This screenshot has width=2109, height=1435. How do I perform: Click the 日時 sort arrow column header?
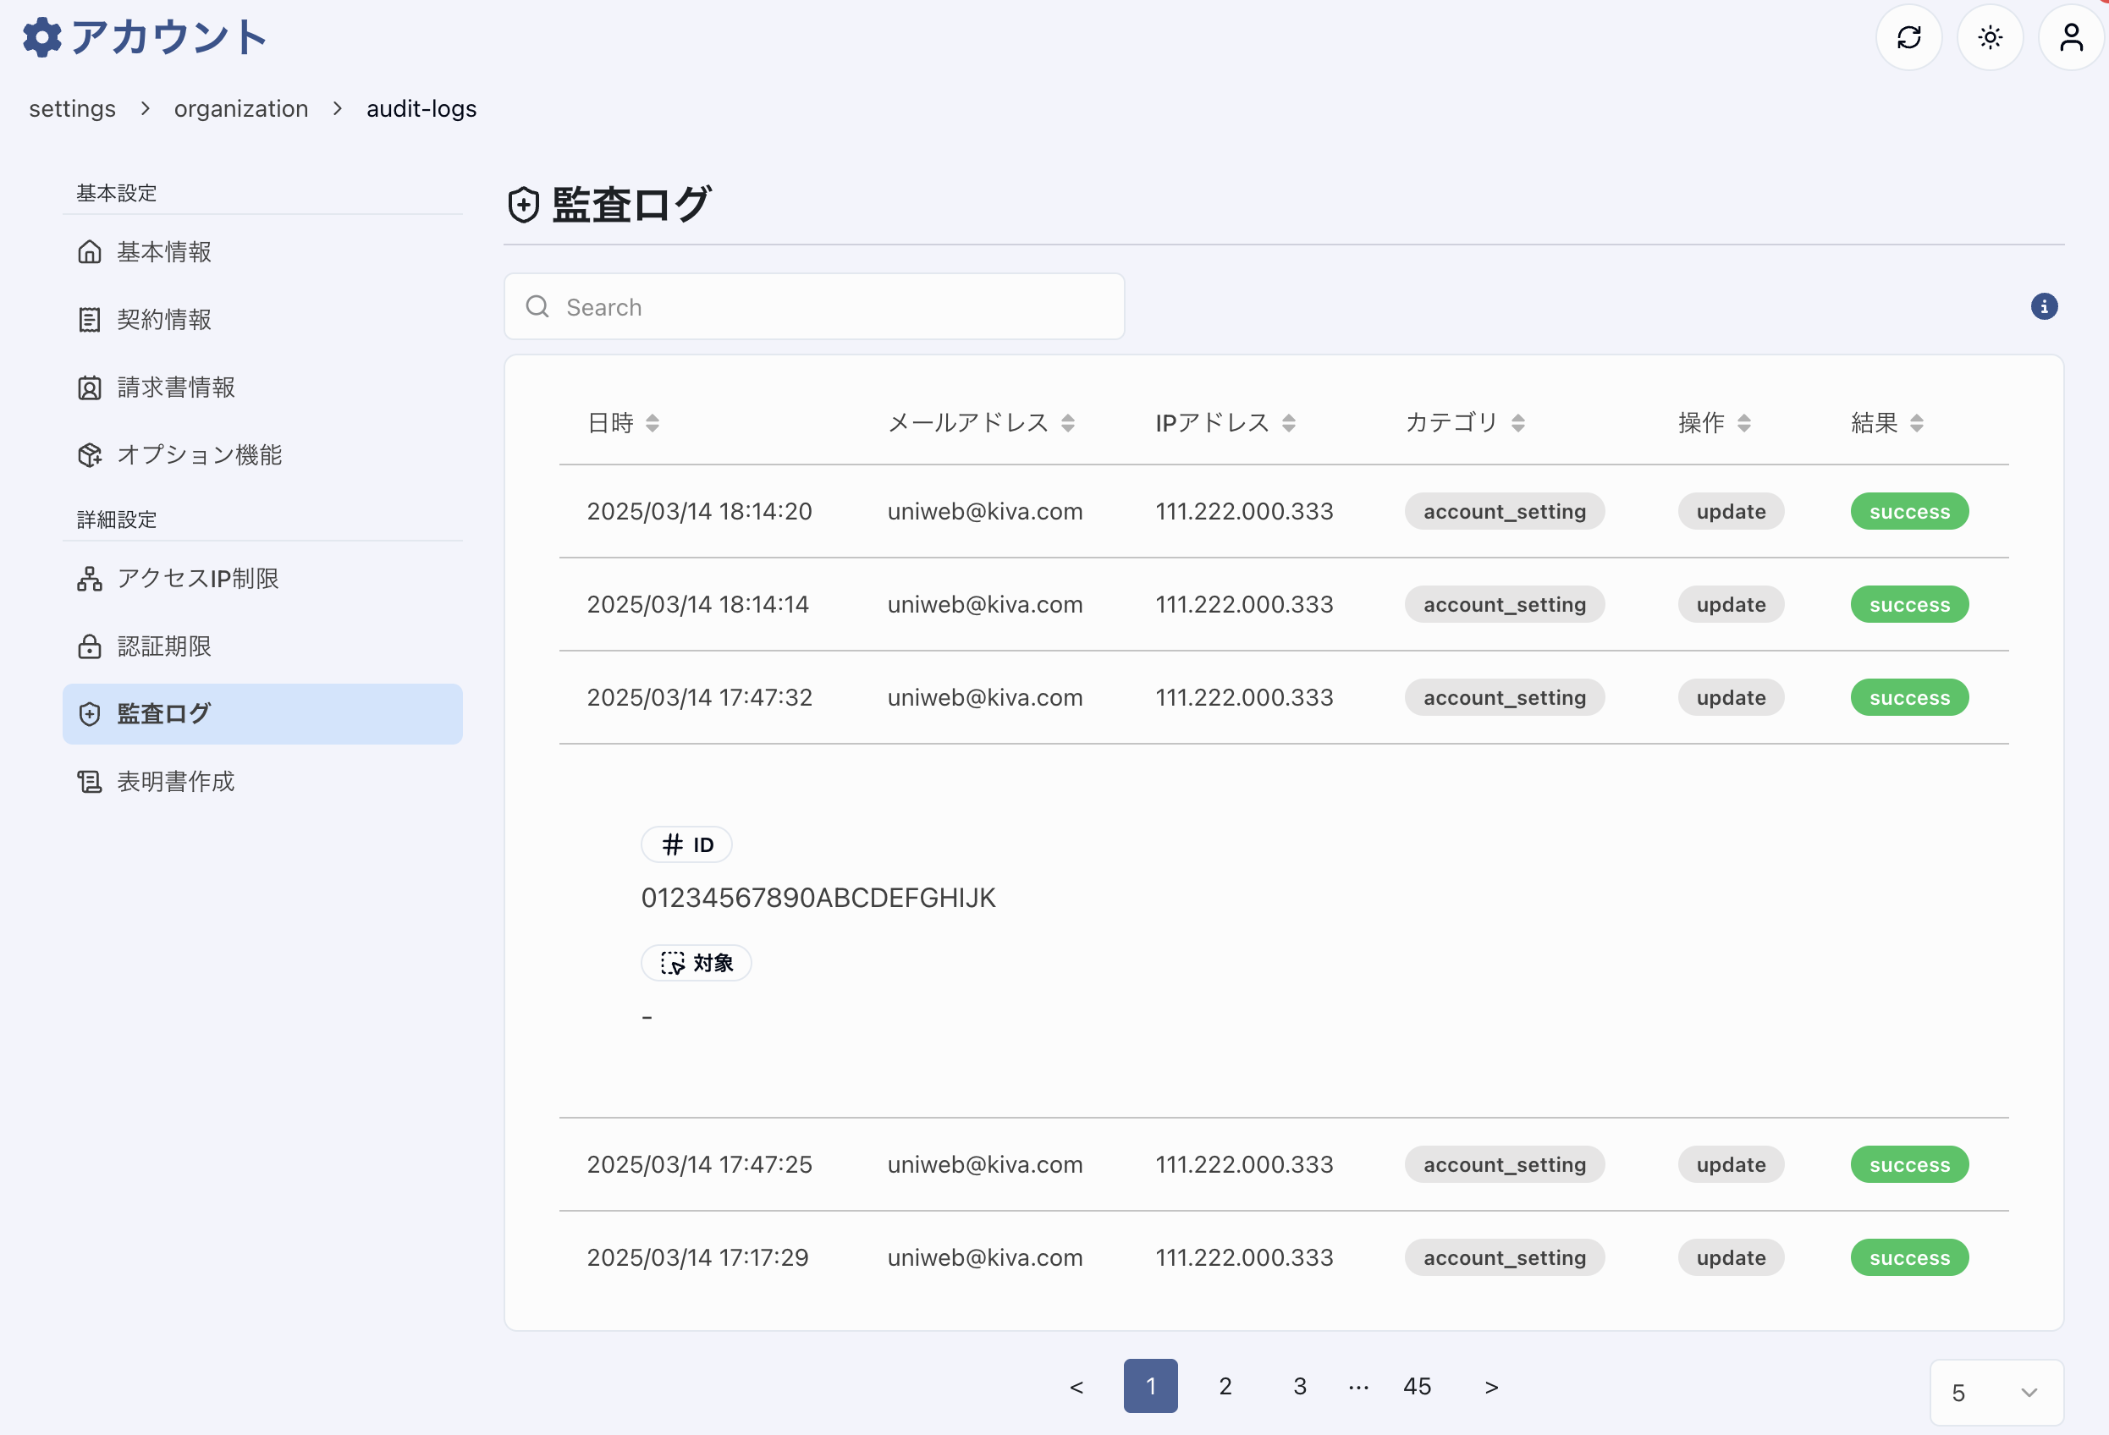(x=653, y=423)
